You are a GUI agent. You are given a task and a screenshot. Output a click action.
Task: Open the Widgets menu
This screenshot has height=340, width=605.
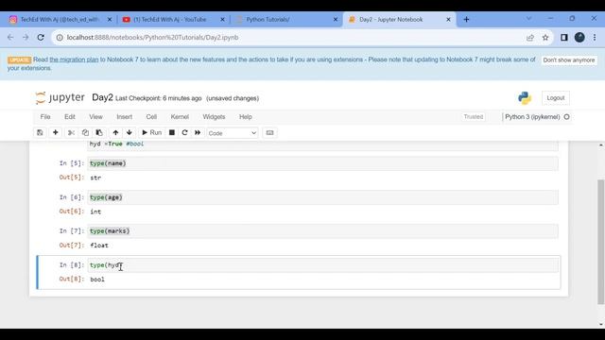[214, 117]
